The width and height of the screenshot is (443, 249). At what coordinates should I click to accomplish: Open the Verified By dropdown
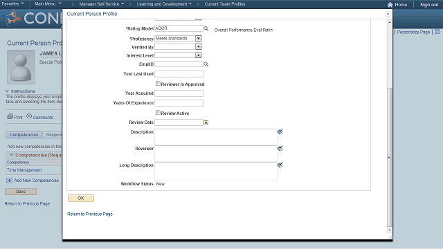coord(199,47)
